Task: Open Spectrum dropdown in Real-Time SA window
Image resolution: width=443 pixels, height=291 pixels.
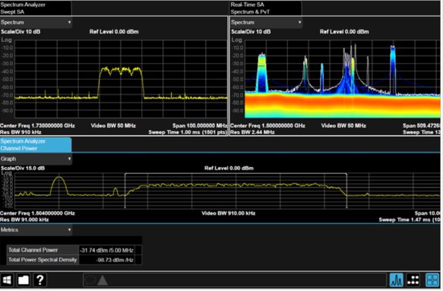Action: pyautogui.click(x=266, y=22)
